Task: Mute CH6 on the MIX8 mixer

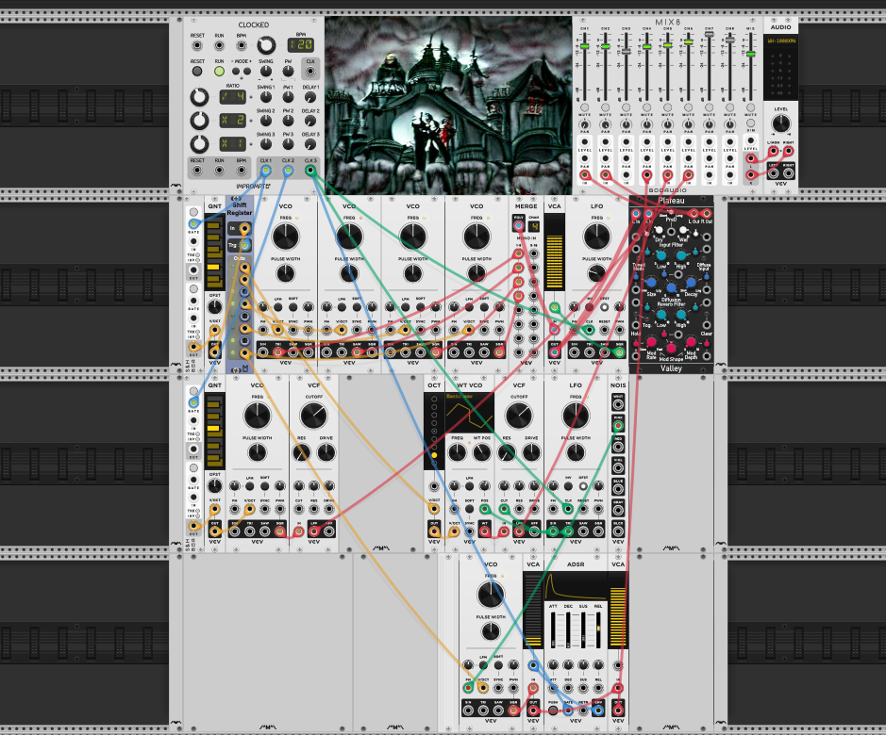Action: 688,107
